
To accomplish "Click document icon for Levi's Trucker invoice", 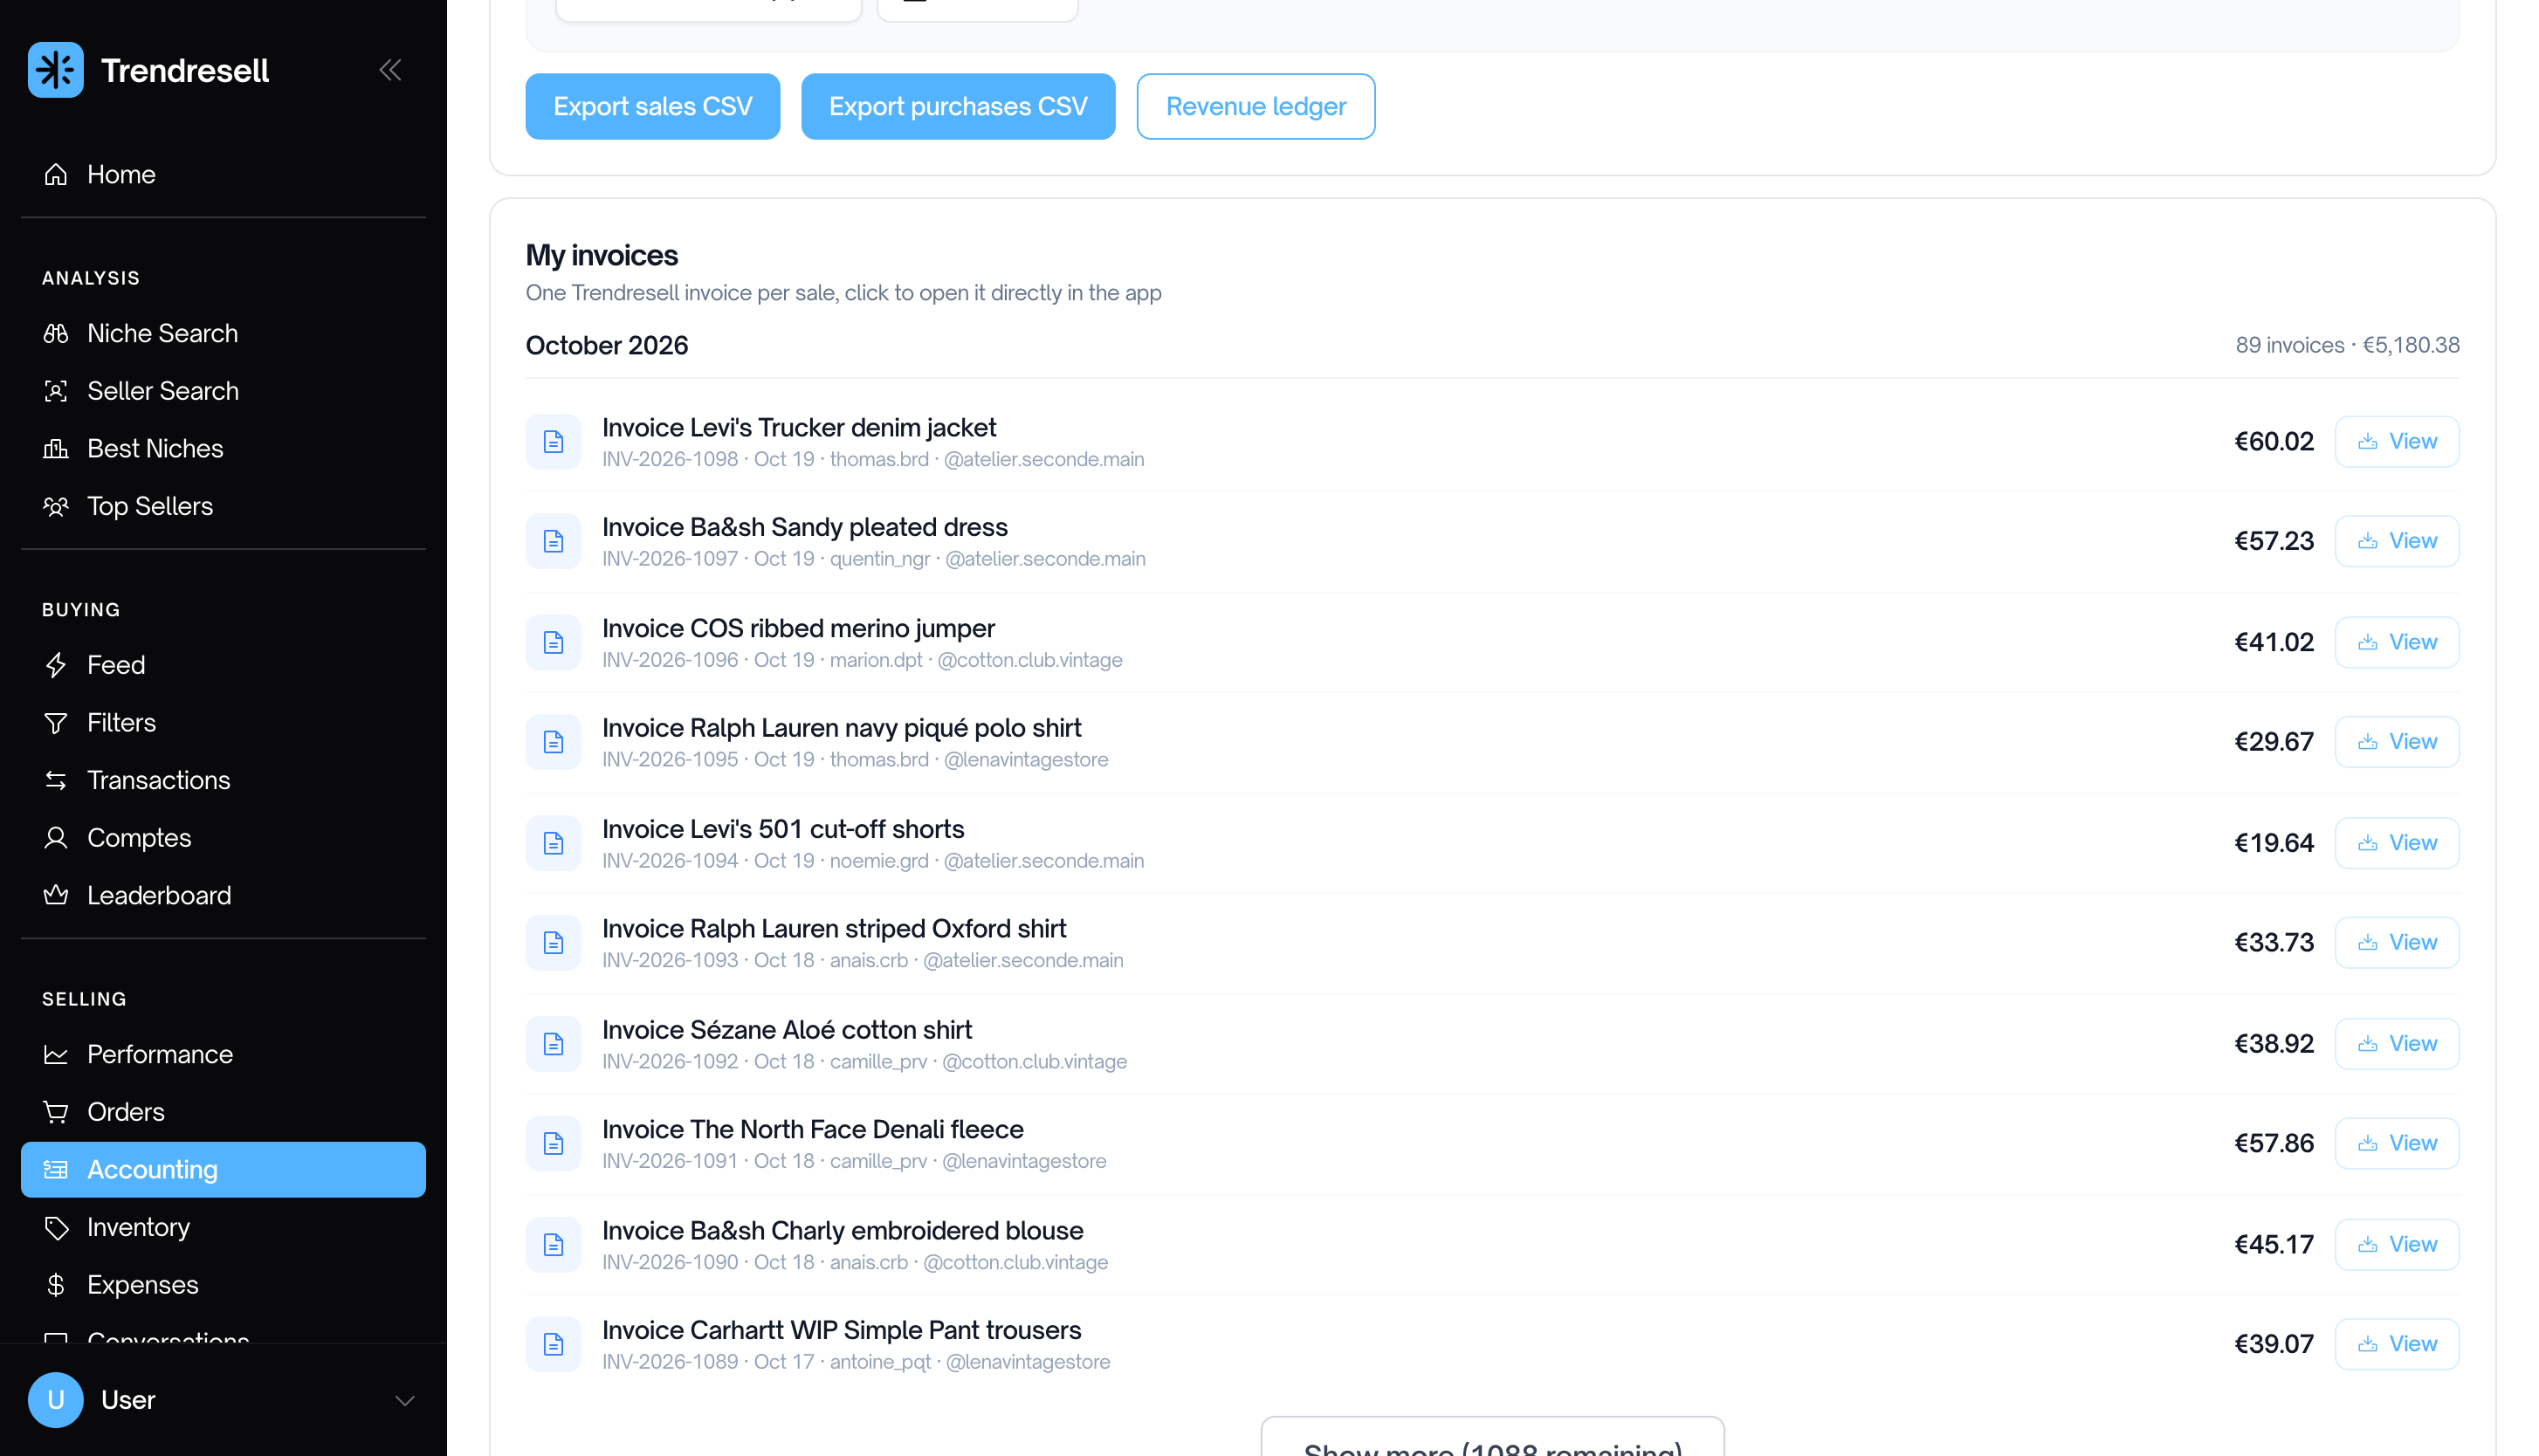I will 553,441.
